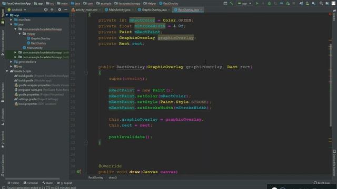Open Project Structure icon in toolbar
Screen dimensions: 337x189
coord(328,4)
